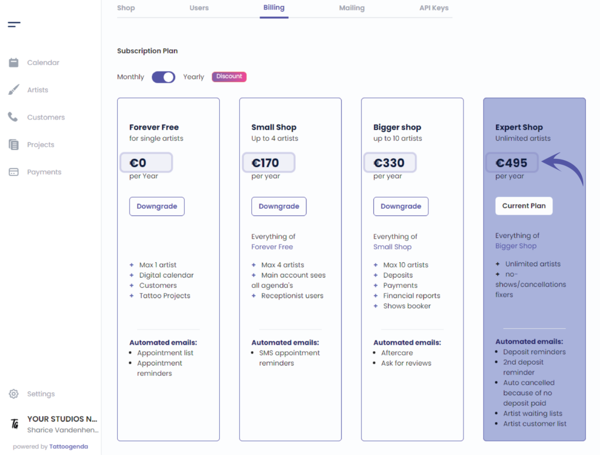600x455 pixels.
Task: Open Calendar in the sidebar
Action: click(x=43, y=62)
